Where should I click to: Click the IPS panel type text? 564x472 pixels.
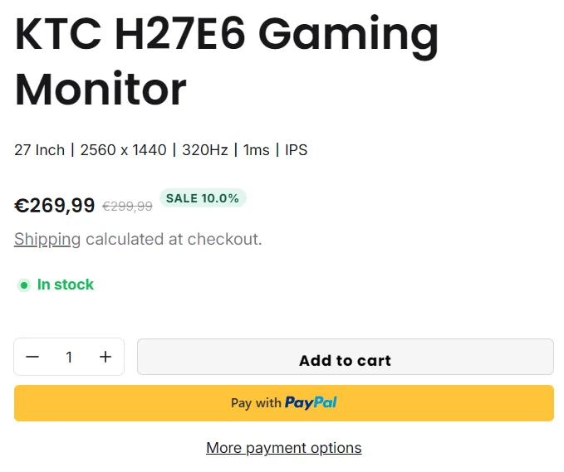point(296,150)
